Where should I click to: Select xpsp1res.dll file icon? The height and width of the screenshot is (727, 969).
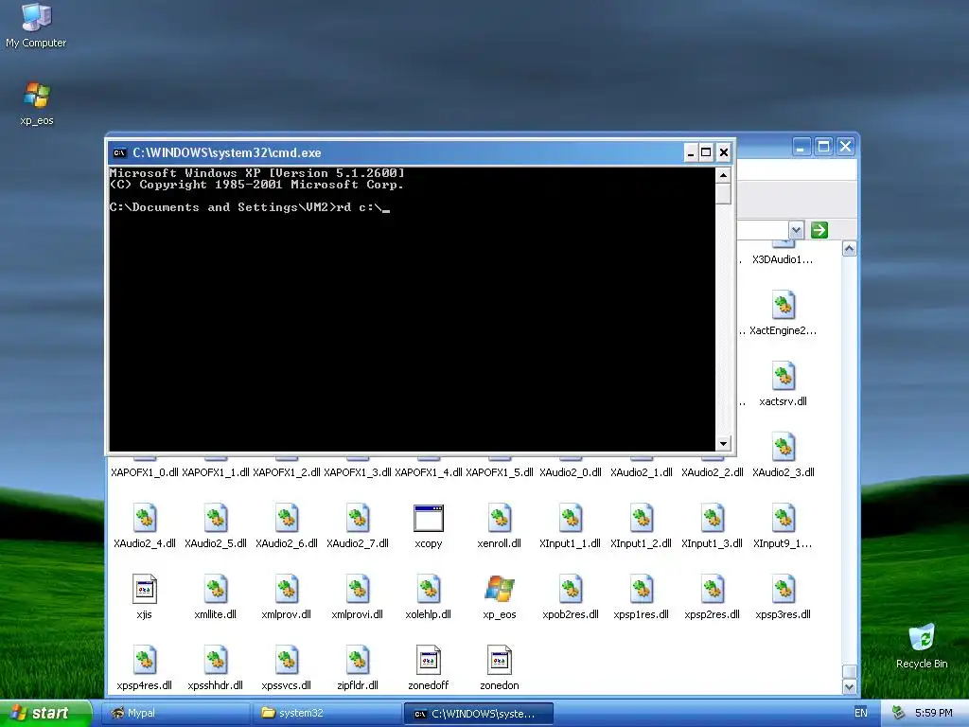click(x=642, y=589)
